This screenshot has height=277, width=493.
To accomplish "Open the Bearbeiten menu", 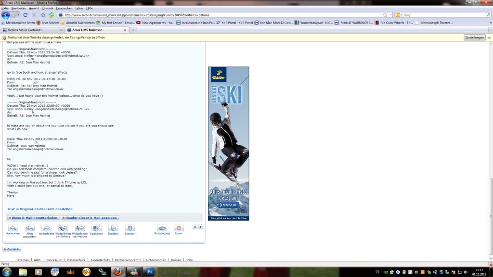I will (19, 8).
